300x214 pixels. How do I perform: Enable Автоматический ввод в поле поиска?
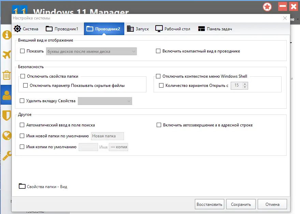click(x=22, y=125)
